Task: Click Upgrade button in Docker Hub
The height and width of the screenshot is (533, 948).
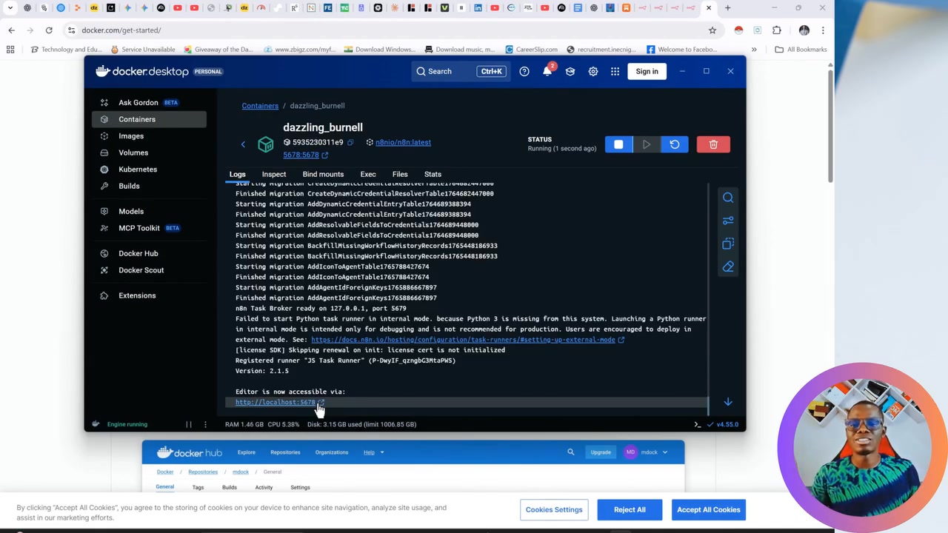Action: 601,452
